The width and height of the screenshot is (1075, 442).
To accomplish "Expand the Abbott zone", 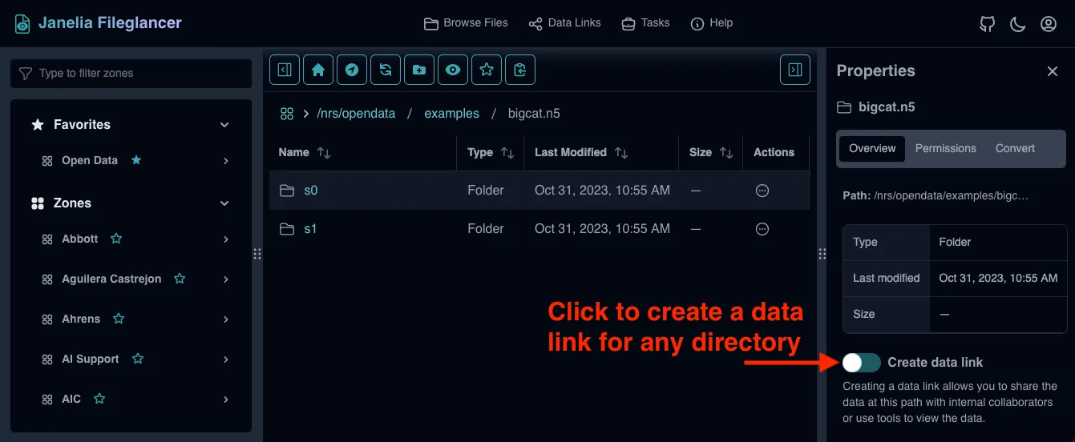I will coord(226,239).
